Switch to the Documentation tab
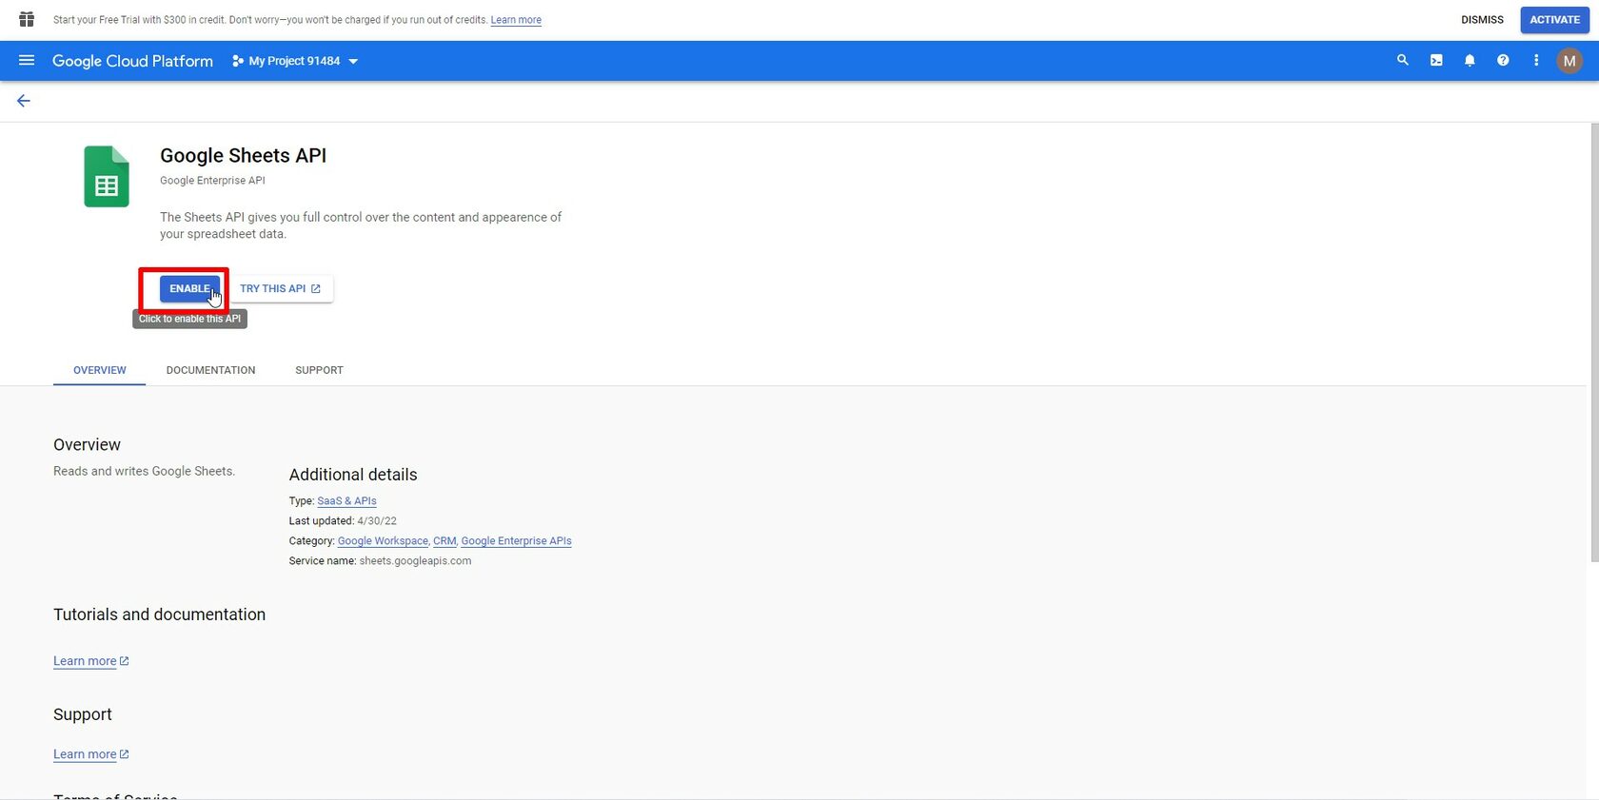The height and width of the screenshot is (800, 1599). (210, 370)
